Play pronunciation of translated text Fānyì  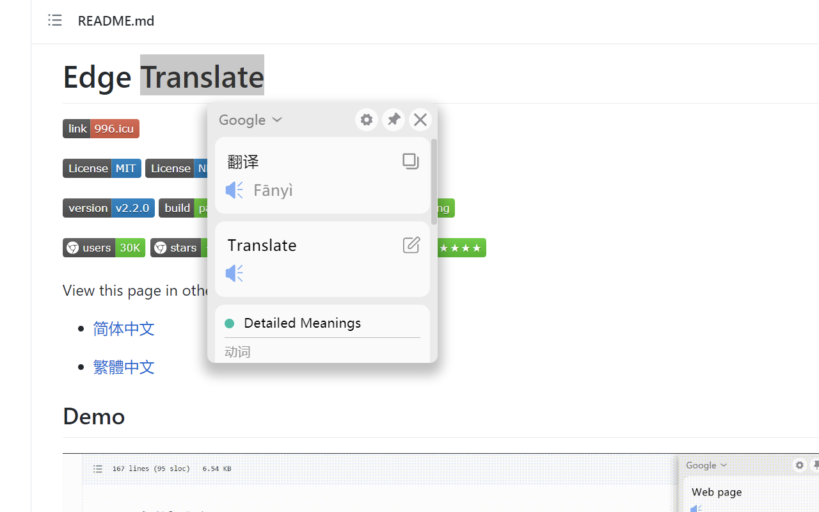click(x=234, y=190)
